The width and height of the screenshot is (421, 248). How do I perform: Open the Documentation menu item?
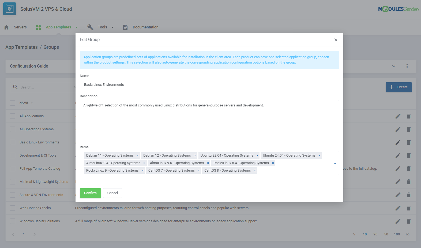146,27
